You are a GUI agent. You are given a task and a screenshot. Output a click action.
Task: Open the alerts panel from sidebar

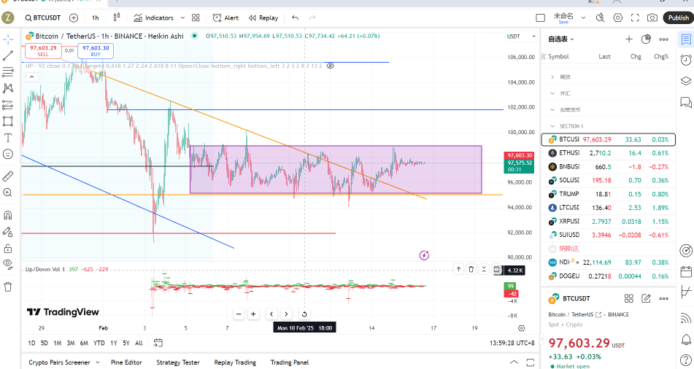pyautogui.click(x=685, y=61)
